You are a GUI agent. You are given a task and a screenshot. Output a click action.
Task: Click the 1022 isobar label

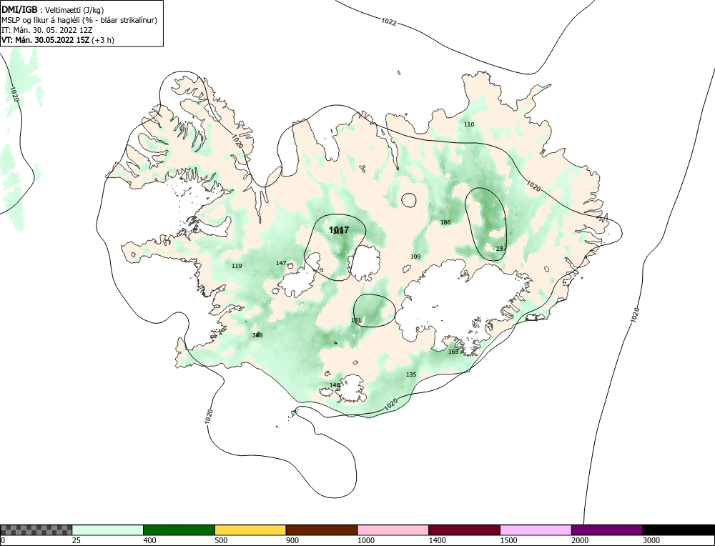click(x=389, y=21)
